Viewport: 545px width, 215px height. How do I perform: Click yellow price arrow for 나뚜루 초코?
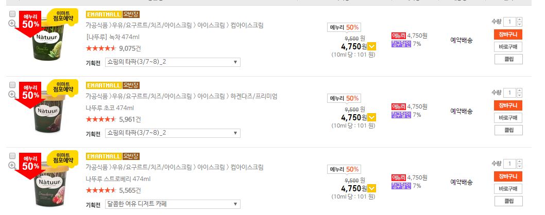click(372, 118)
